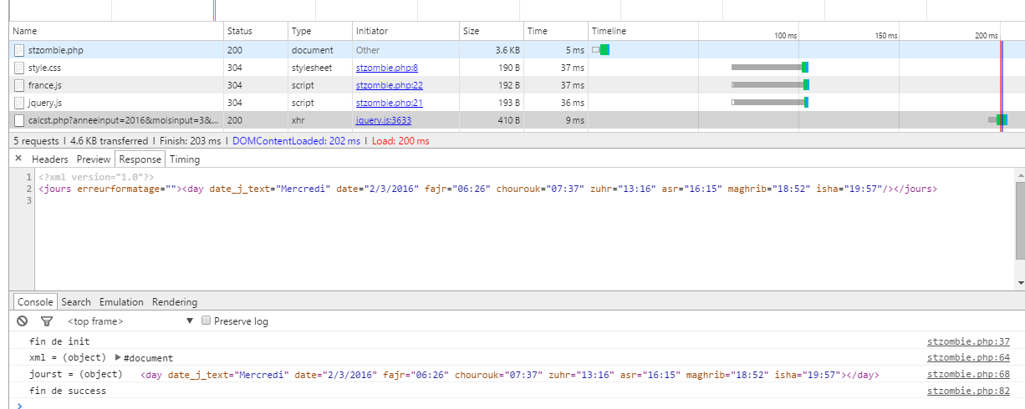Image resolution: width=1025 pixels, height=409 pixels.
Task: Clear the console log icon
Action: point(23,321)
